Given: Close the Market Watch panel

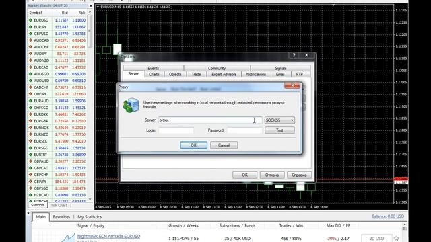Looking at the screenshot, I should (91, 6).
